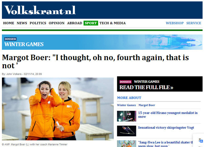Go to the NEWS section
The image size is (204, 147).
(x=22, y=23)
